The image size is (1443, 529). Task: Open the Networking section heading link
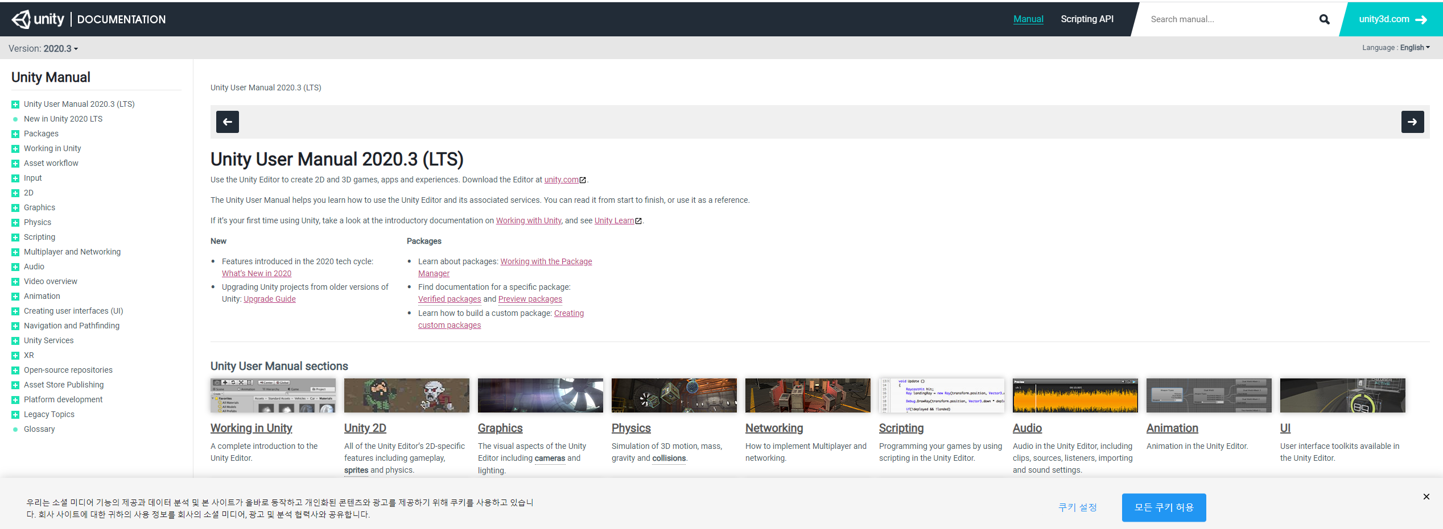(x=774, y=428)
